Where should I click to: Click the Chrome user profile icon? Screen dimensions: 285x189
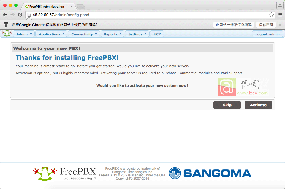(280, 5)
